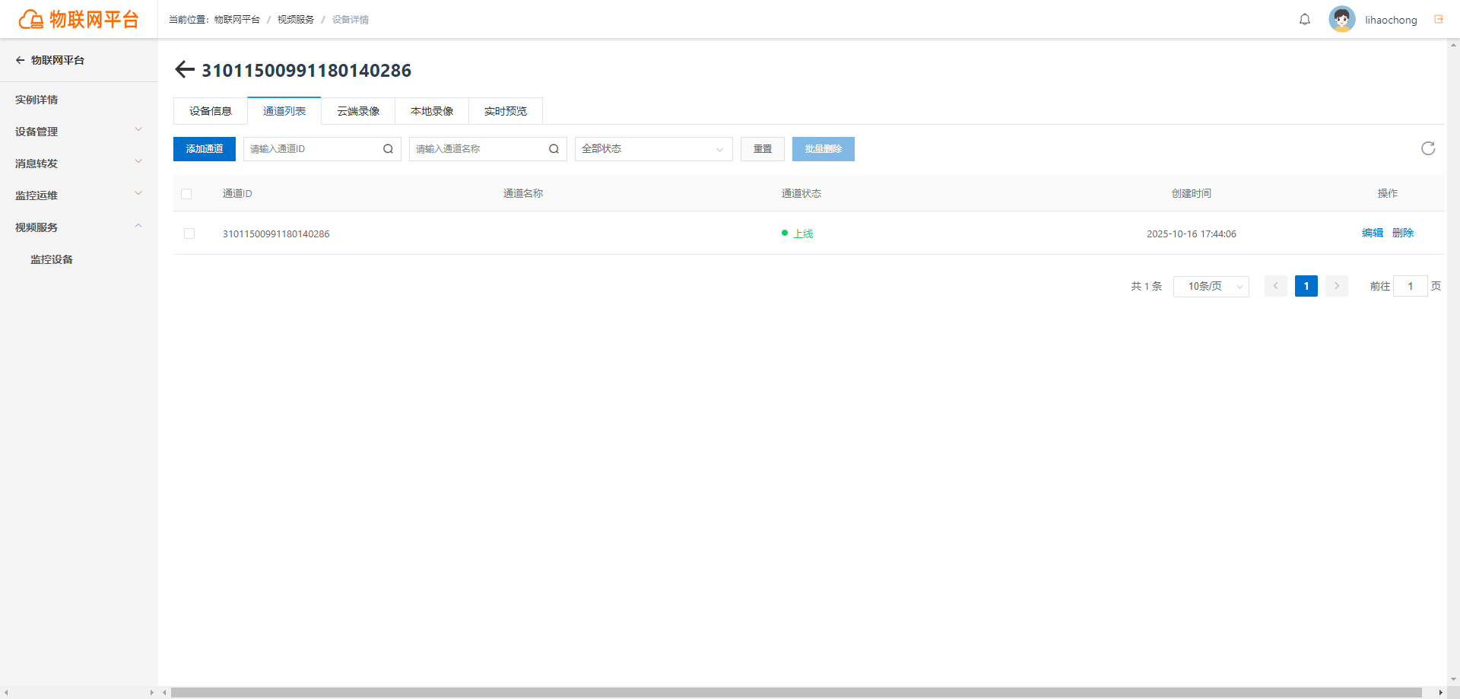Click the user avatar picture

[1342, 19]
